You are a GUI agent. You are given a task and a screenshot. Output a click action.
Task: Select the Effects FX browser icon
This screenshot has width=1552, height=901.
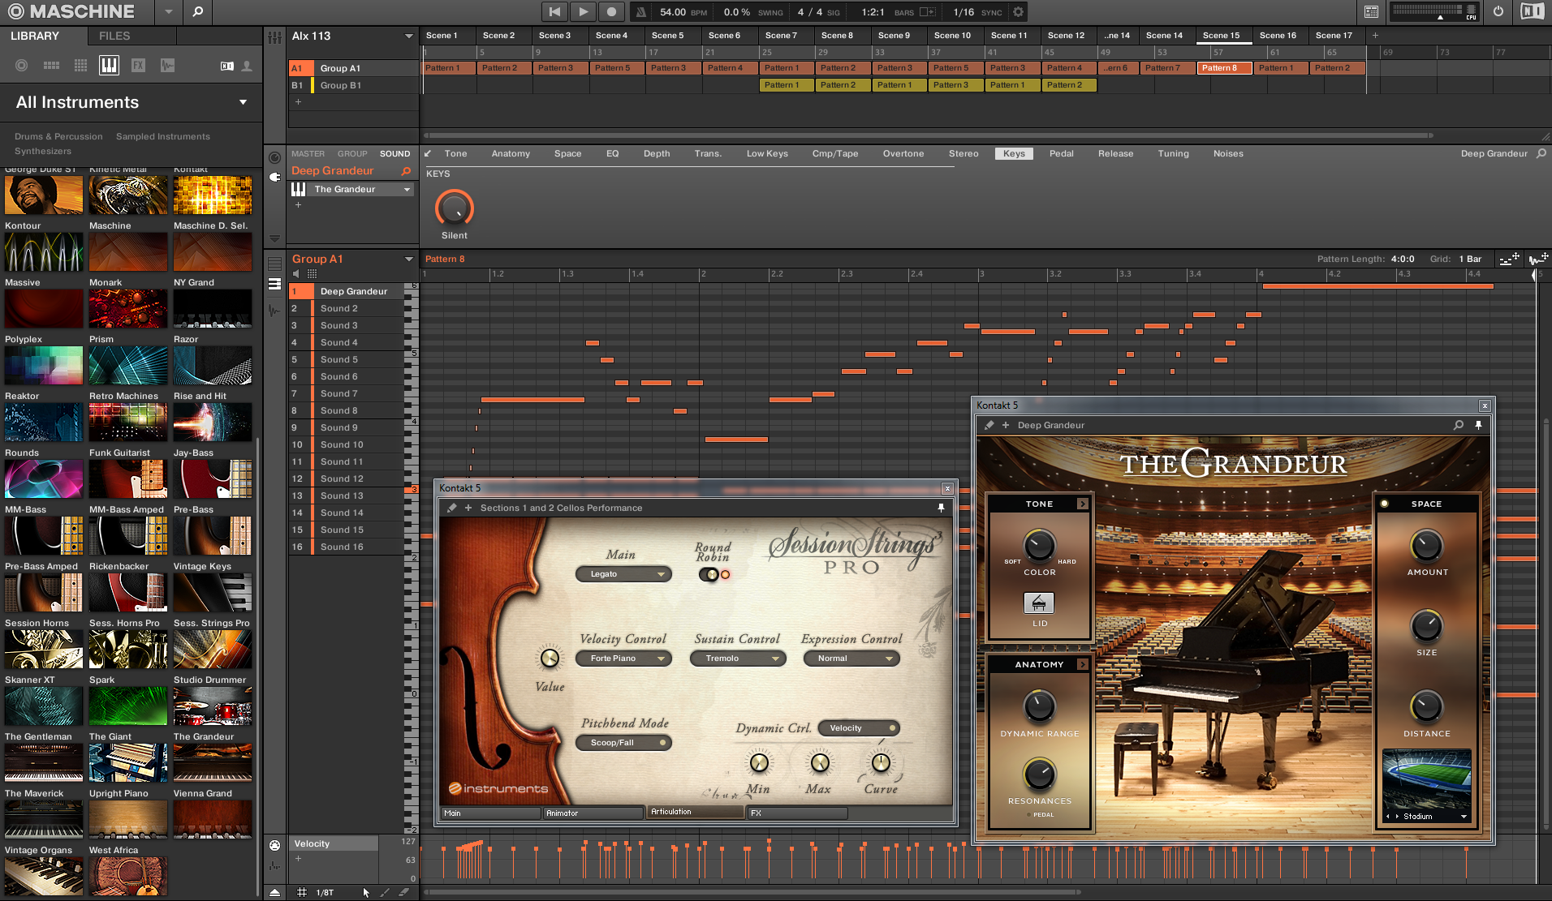[x=138, y=66]
